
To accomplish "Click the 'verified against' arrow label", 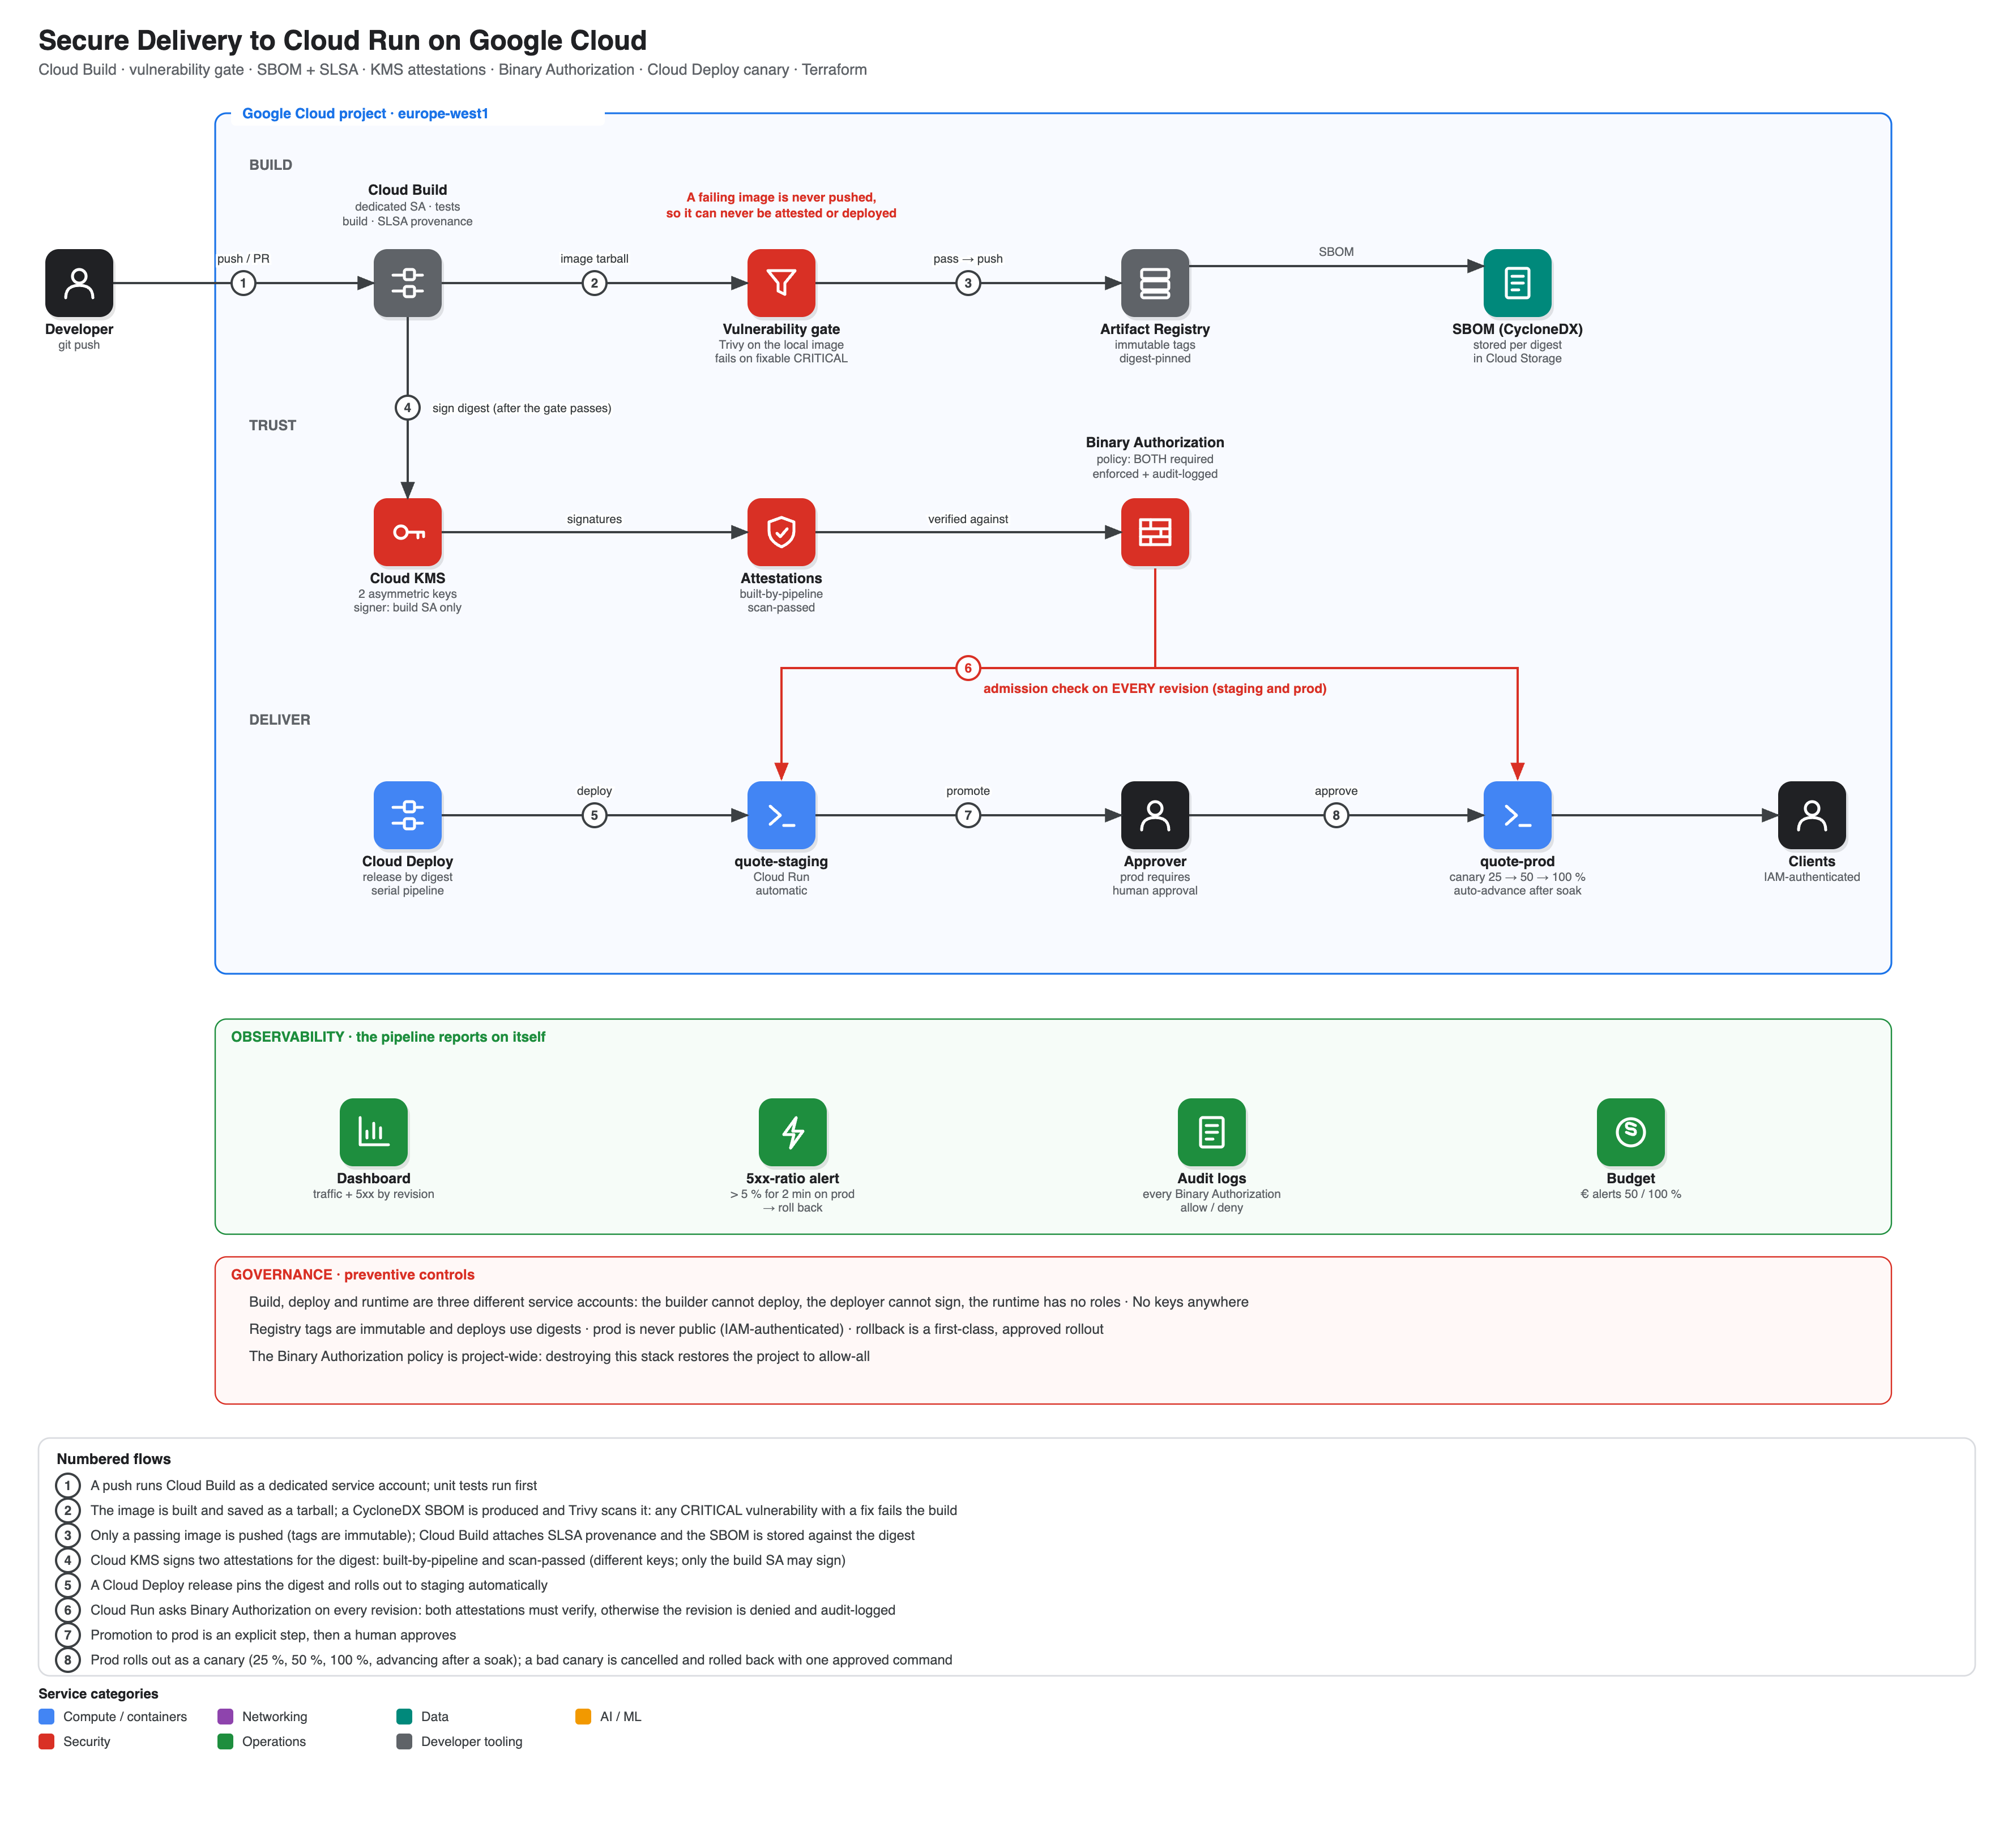I will pos(967,519).
